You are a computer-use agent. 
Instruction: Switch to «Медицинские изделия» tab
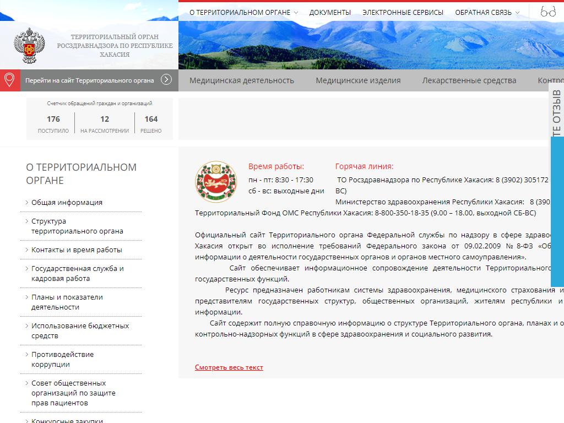(358, 80)
